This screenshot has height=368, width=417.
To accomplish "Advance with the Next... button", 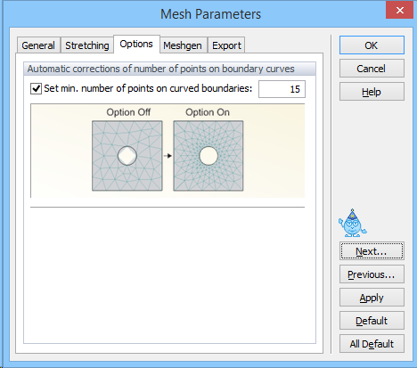I will [x=372, y=251].
